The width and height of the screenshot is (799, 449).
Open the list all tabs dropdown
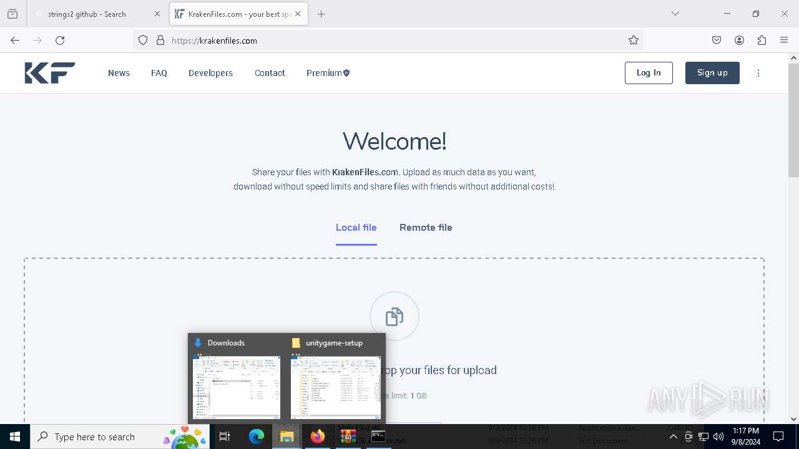675,14
